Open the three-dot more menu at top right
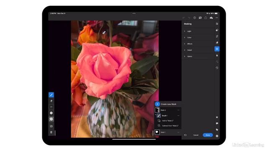The height and width of the screenshot is (151, 268). [217, 18]
